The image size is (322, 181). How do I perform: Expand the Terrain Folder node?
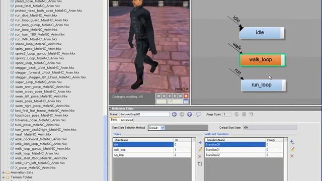click(3, 177)
